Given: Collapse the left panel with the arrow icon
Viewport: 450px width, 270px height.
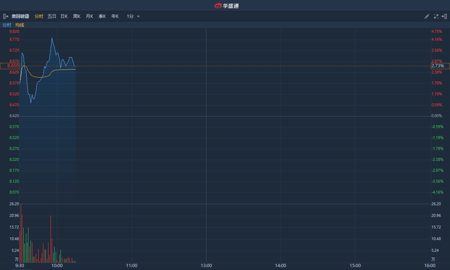Looking at the screenshot, I should (6, 16).
